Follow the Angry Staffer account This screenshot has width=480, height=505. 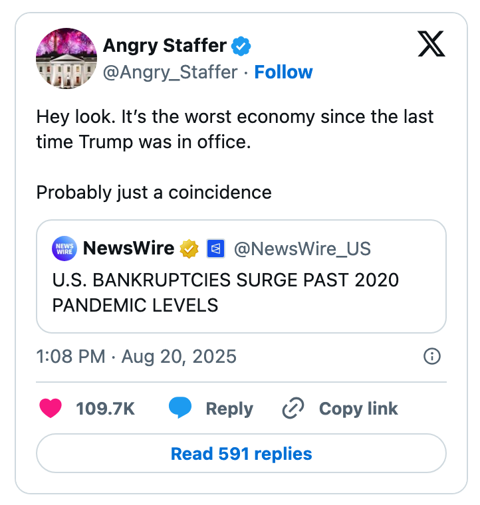point(283,72)
